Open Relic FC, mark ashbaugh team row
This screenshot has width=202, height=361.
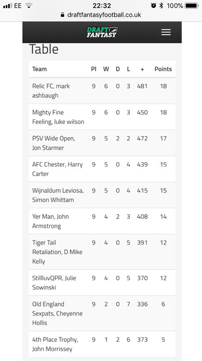[102, 91]
